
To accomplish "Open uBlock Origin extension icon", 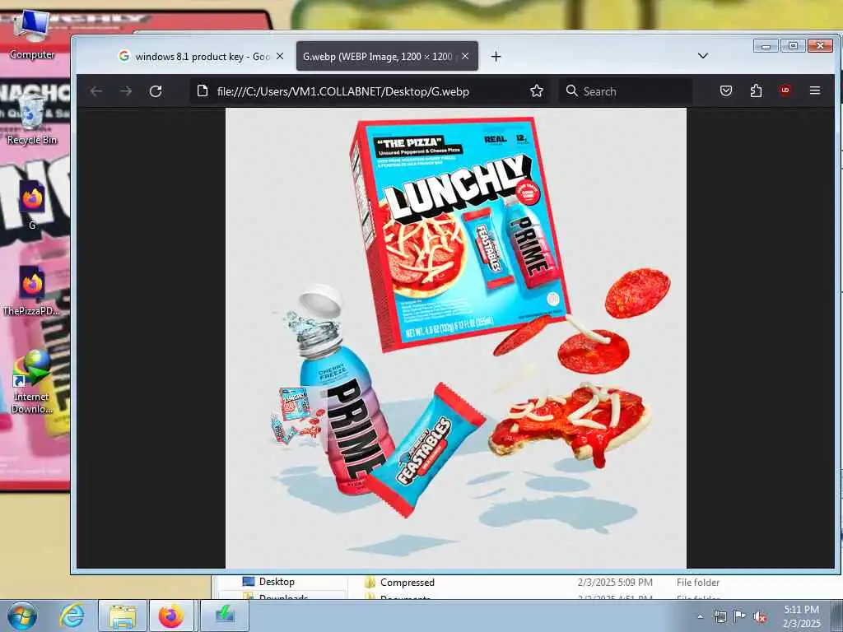I will pyautogui.click(x=785, y=91).
